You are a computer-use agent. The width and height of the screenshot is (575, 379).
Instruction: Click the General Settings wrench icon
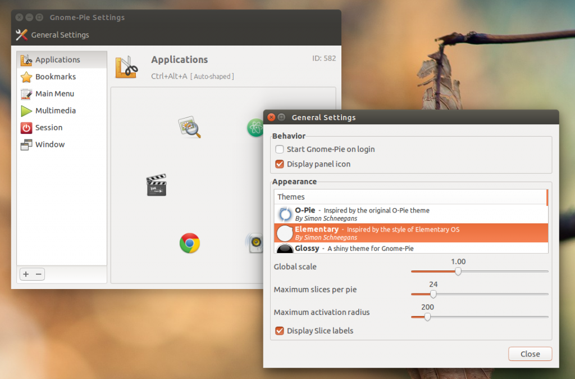point(22,35)
